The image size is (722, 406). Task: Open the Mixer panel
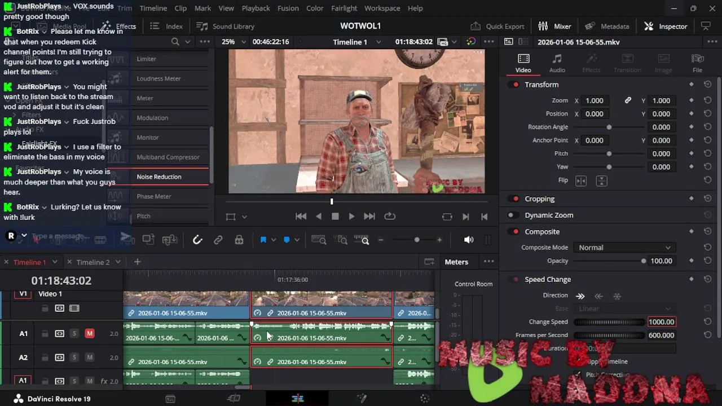click(x=554, y=27)
